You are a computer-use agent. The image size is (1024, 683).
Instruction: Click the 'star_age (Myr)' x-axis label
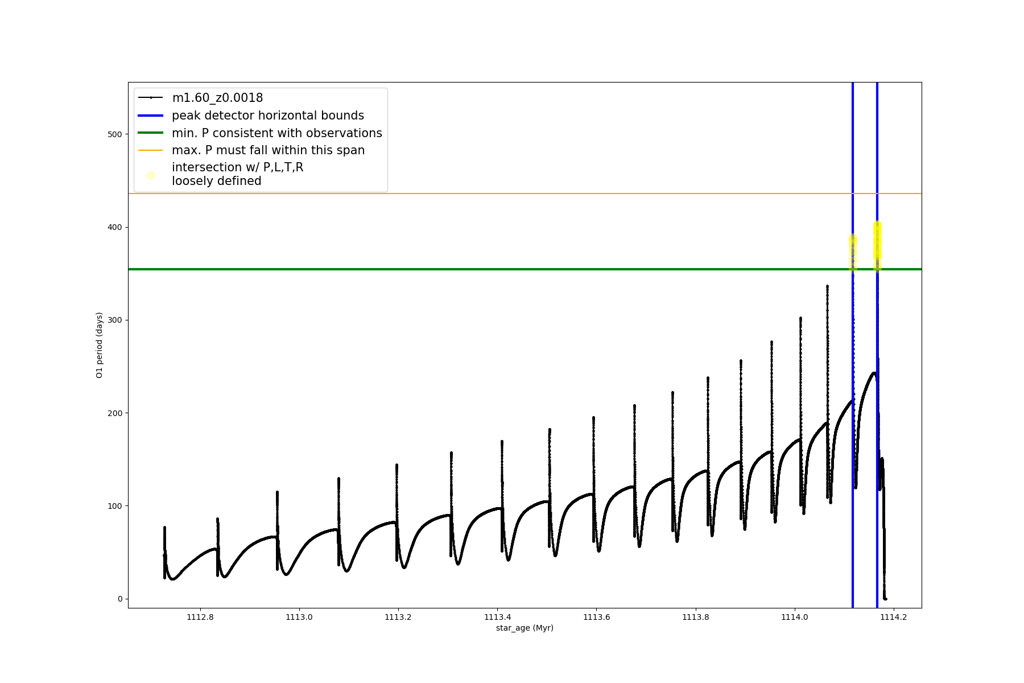coord(525,628)
